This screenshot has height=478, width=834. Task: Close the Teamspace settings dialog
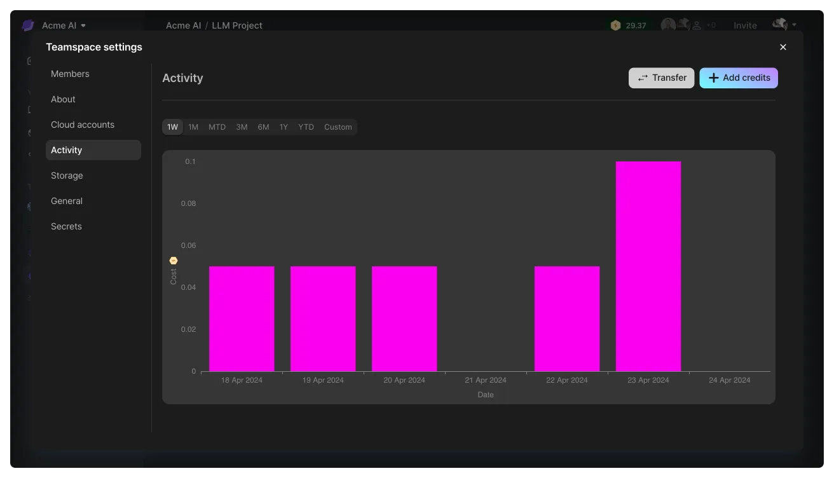[x=783, y=47]
